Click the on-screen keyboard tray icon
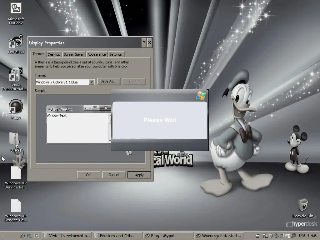Viewport: 320px width, 240px height. click(257, 236)
